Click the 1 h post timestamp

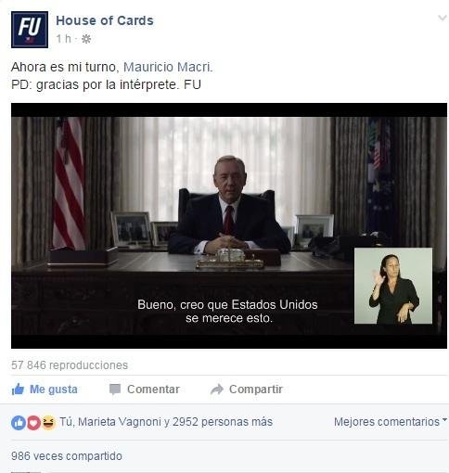point(63,39)
